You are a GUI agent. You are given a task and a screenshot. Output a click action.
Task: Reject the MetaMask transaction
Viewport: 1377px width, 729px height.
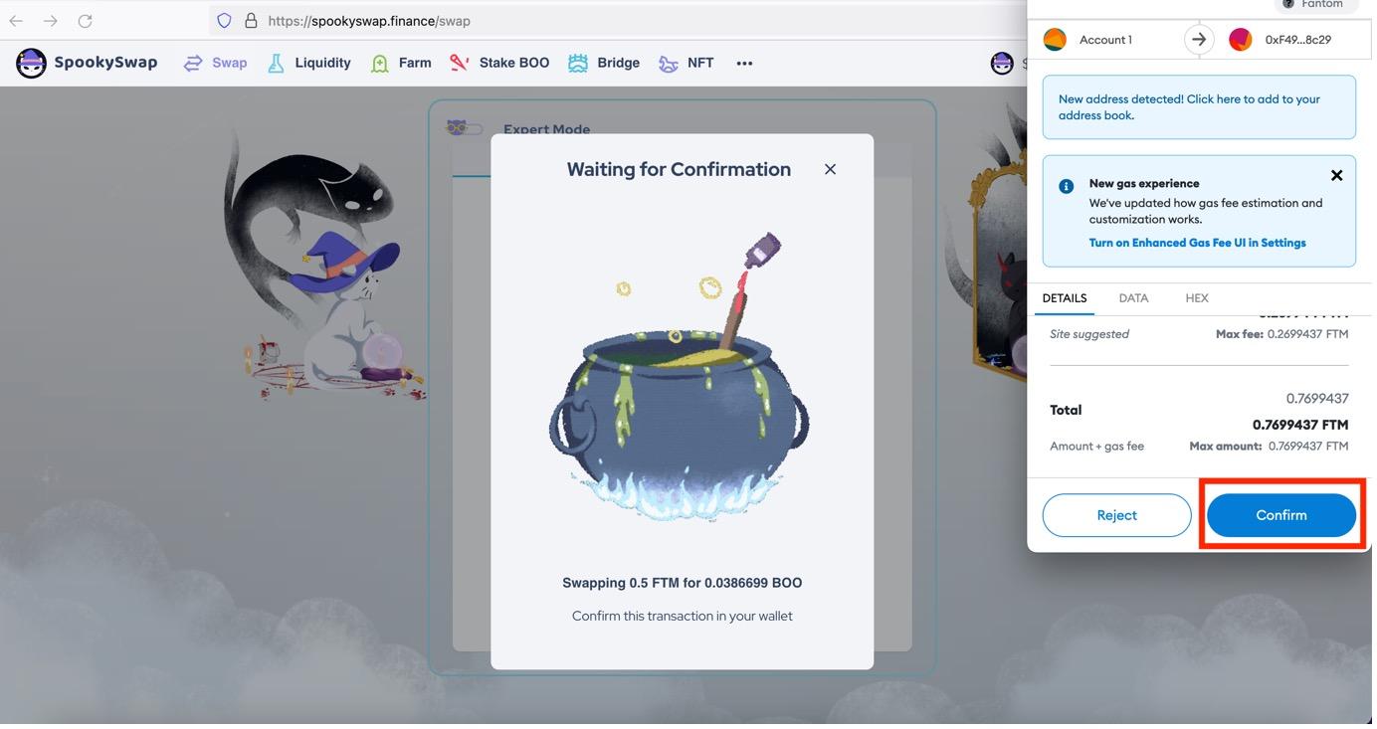(x=1116, y=515)
